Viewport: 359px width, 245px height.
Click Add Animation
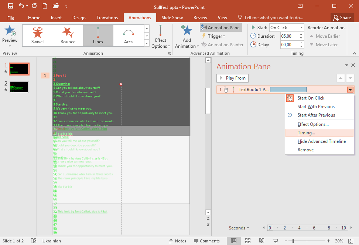click(x=187, y=37)
